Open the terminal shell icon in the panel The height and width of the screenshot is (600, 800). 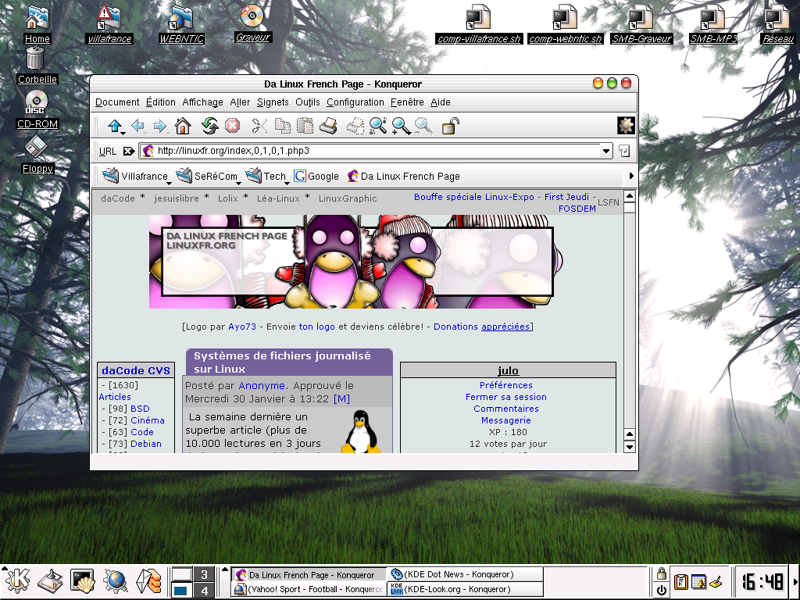[83, 581]
